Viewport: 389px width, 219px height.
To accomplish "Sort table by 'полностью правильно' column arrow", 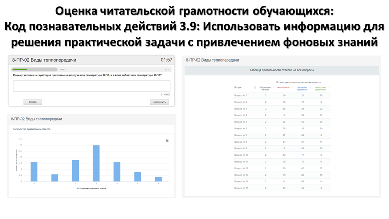I will 329,87.
